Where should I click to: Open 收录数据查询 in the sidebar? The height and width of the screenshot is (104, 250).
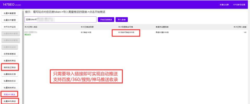[10, 54]
